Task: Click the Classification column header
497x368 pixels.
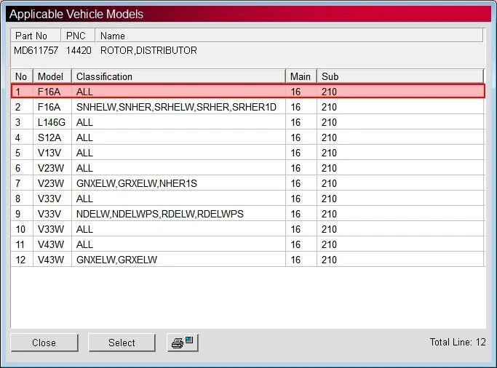Action: [x=178, y=76]
